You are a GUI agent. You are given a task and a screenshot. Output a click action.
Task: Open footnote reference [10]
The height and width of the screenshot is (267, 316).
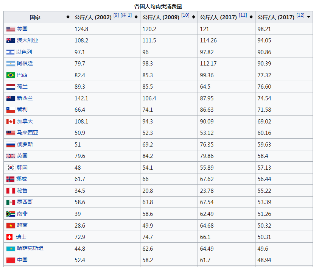(x=185, y=15)
